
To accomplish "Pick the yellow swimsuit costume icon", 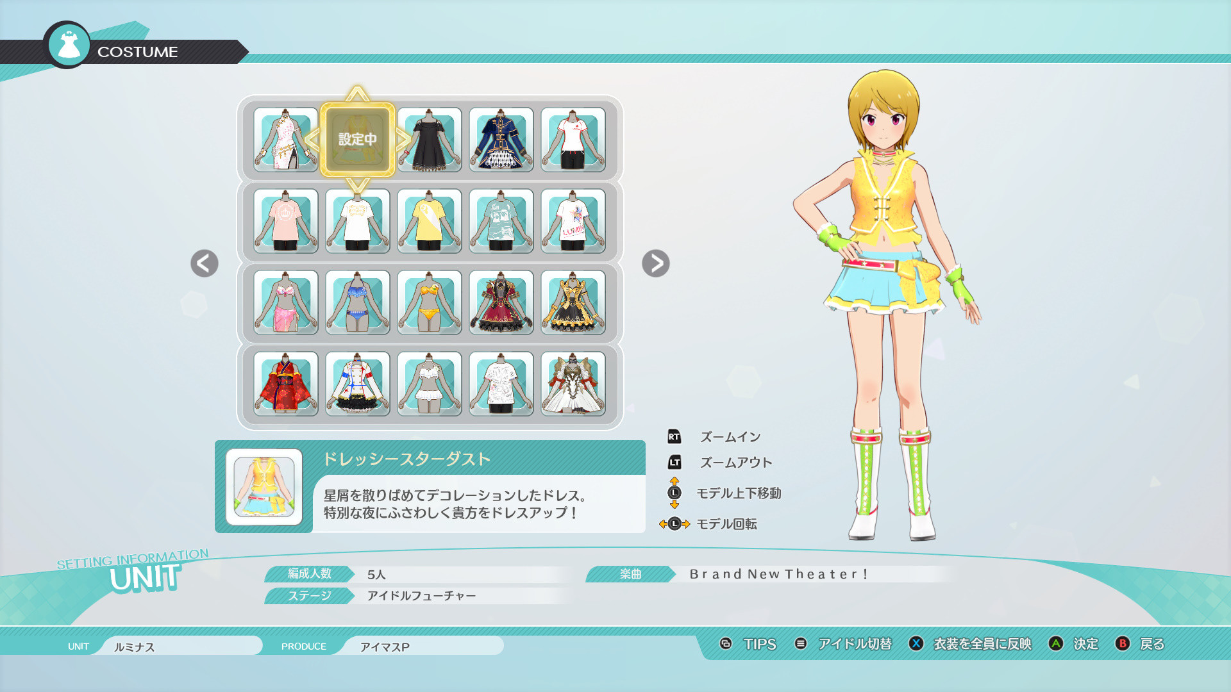I will (429, 303).
